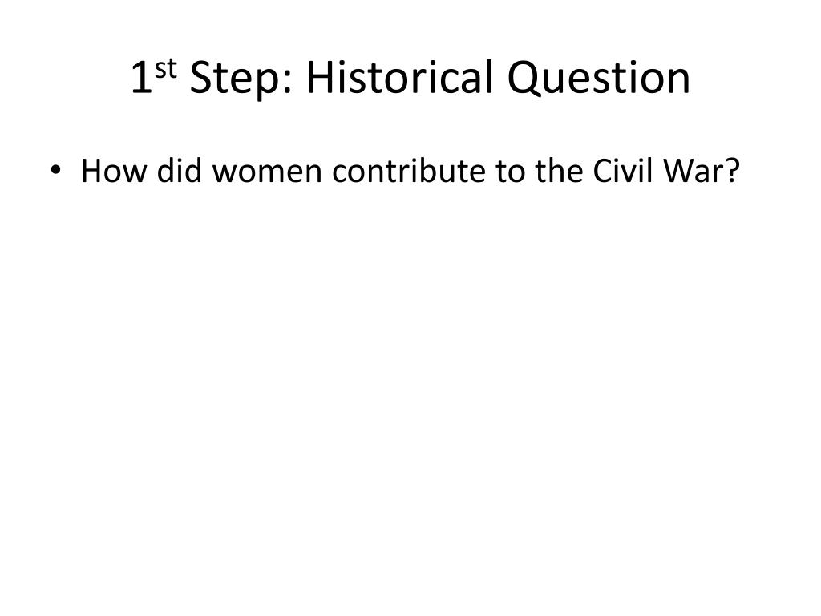This screenshot has height=616, width=821.
Task: Click the word 'did' in the bullet
Action: pos(180,170)
